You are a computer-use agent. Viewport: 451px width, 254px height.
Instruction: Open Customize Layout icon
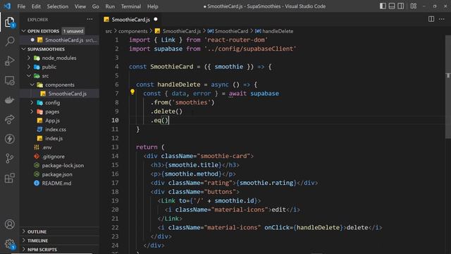click(x=414, y=6)
